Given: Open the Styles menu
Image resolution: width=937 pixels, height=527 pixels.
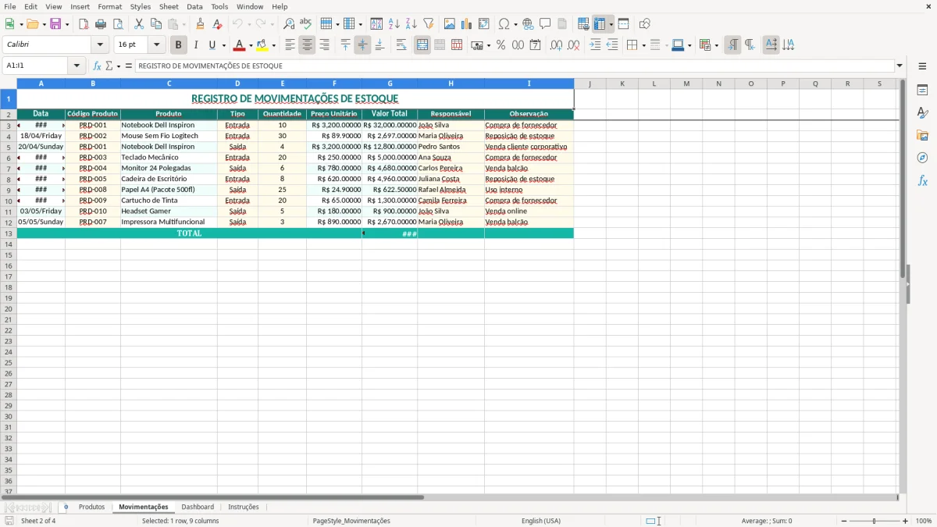Looking at the screenshot, I should (x=141, y=6).
